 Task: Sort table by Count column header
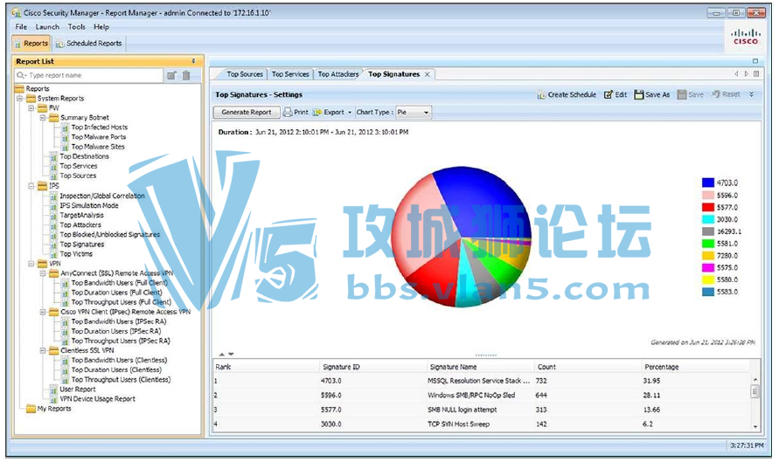588,367
